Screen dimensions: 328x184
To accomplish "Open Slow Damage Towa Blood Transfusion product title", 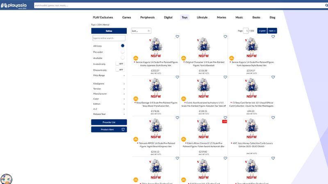I will [156, 104].
